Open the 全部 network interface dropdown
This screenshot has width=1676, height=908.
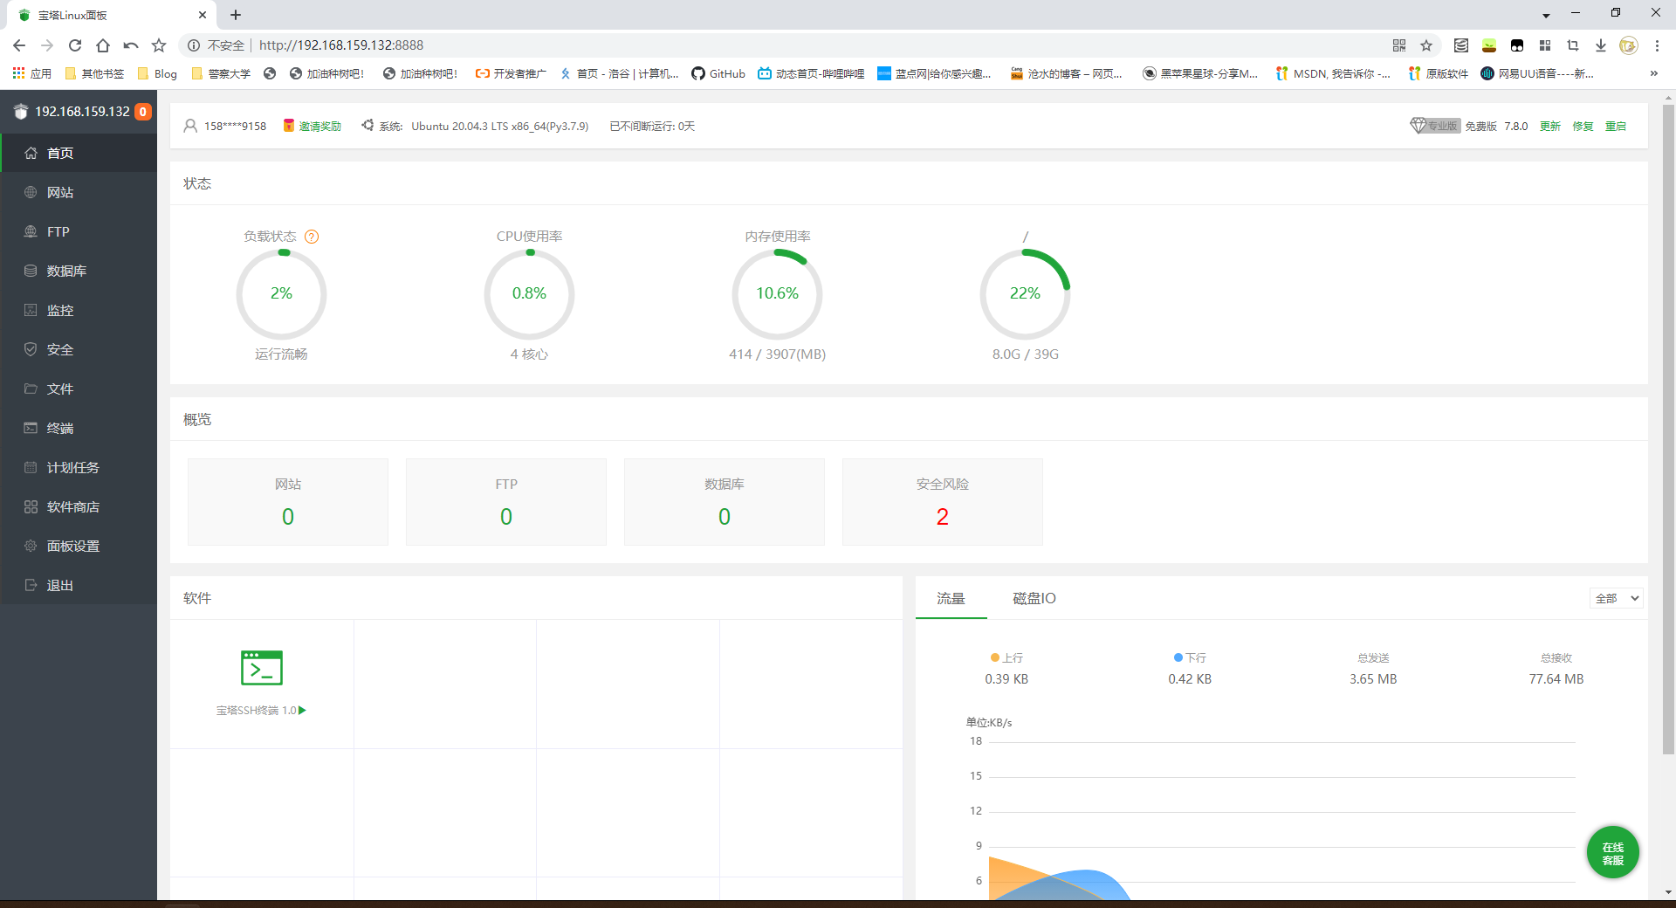pos(1617,598)
